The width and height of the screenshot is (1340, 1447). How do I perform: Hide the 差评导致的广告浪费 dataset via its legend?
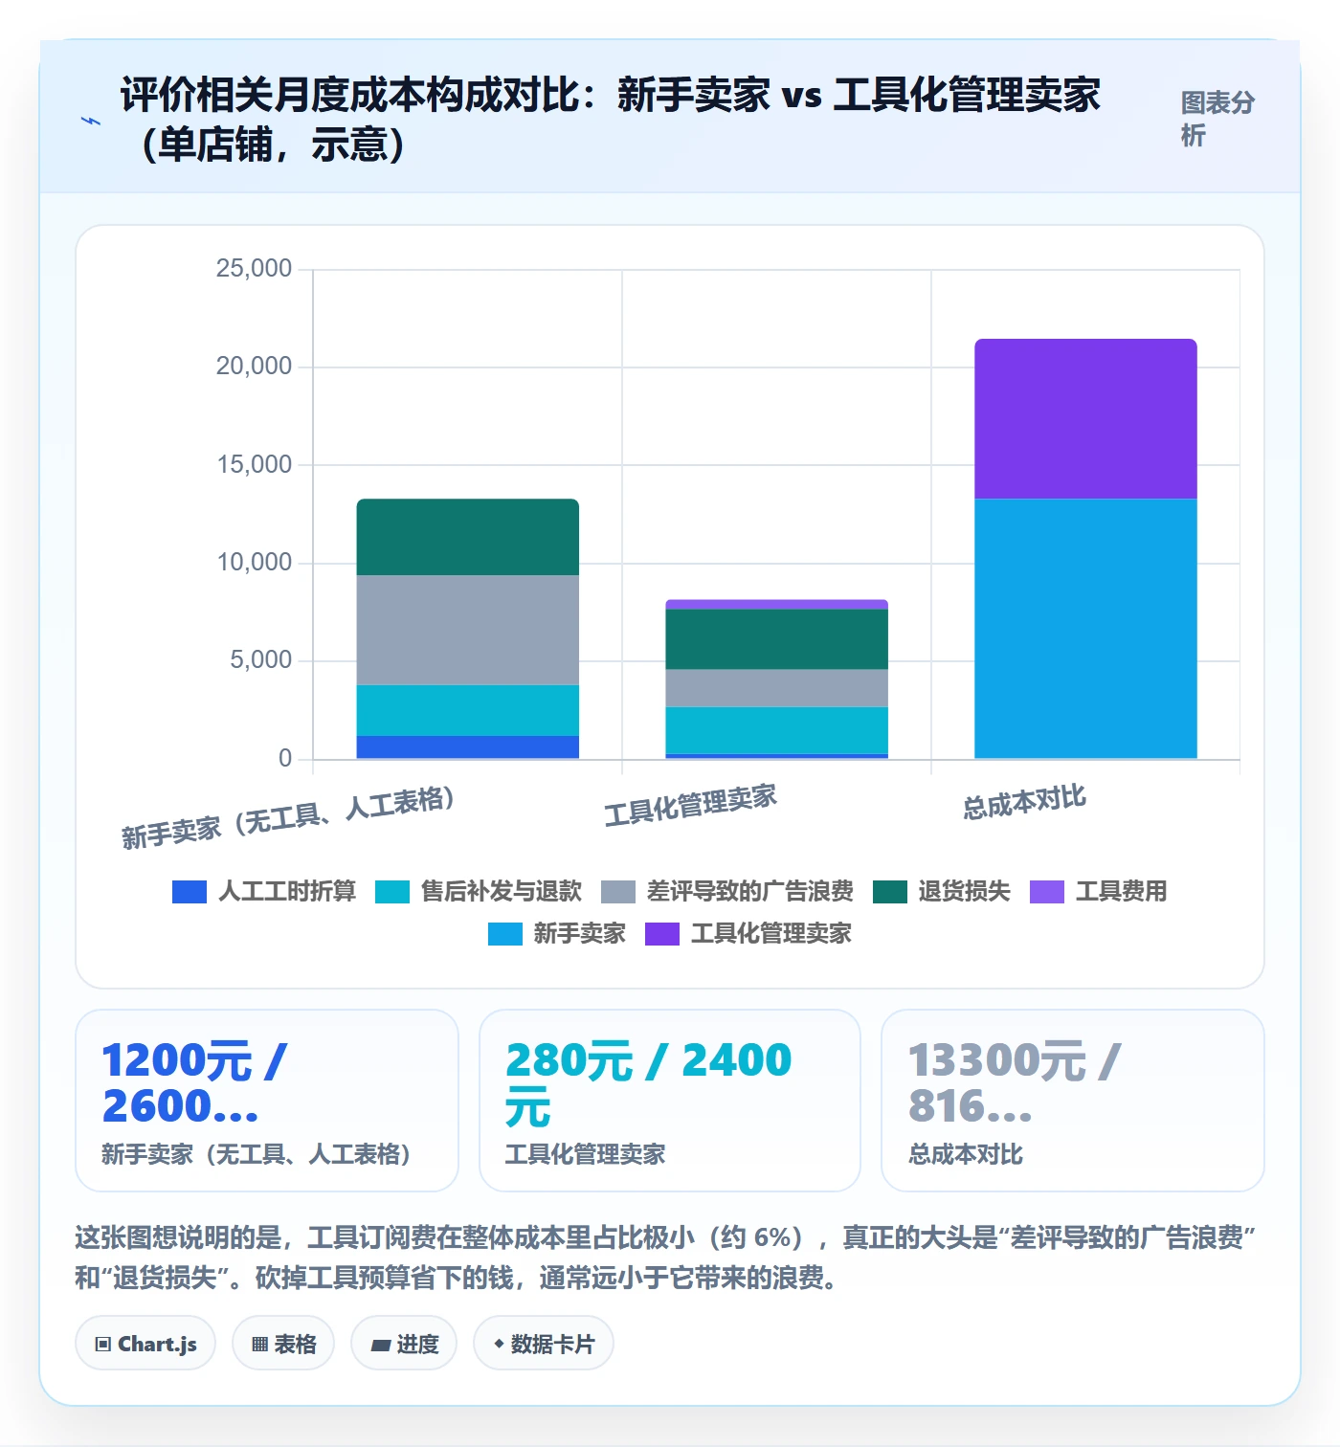click(727, 891)
